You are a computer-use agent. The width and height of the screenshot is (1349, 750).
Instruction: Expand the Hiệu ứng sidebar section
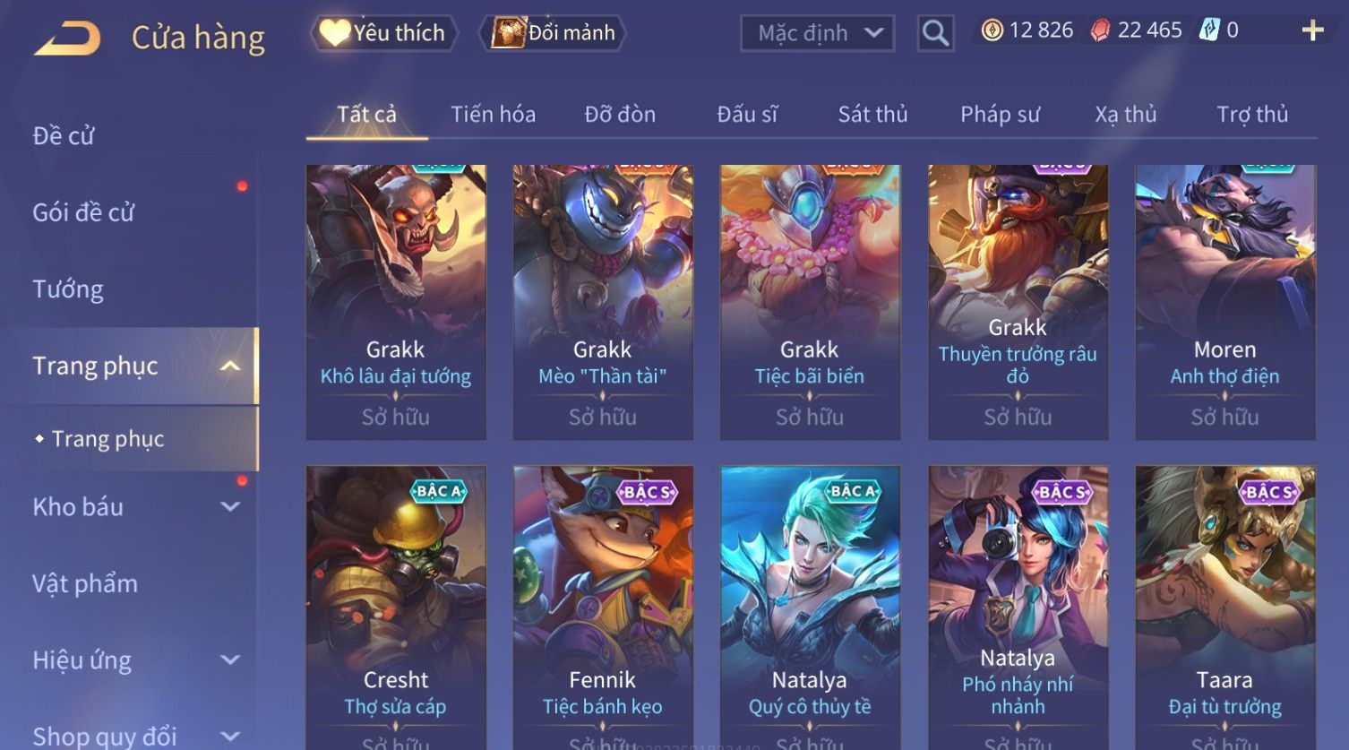coord(230,660)
